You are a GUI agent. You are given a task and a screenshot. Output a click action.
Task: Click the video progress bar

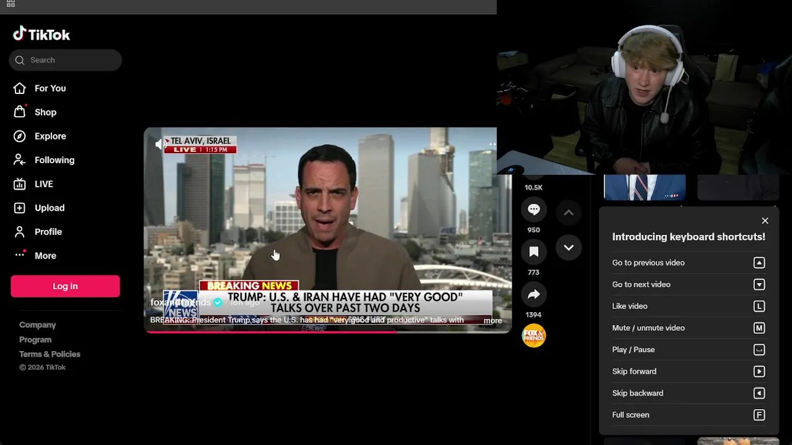[x=327, y=332]
